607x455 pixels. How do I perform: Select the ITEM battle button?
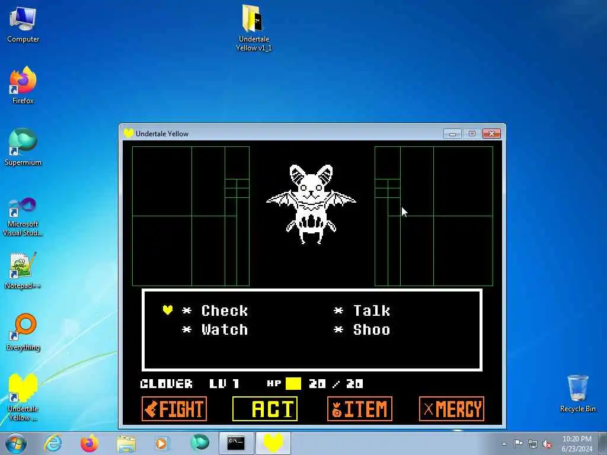point(360,409)
